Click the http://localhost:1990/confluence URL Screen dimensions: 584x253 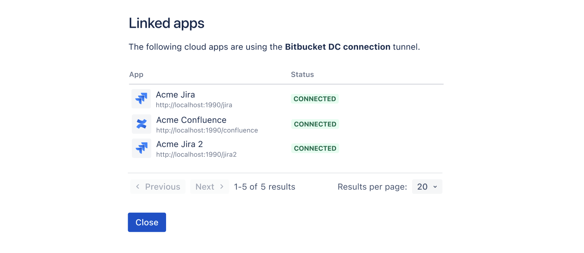click(x=207, y=130)
